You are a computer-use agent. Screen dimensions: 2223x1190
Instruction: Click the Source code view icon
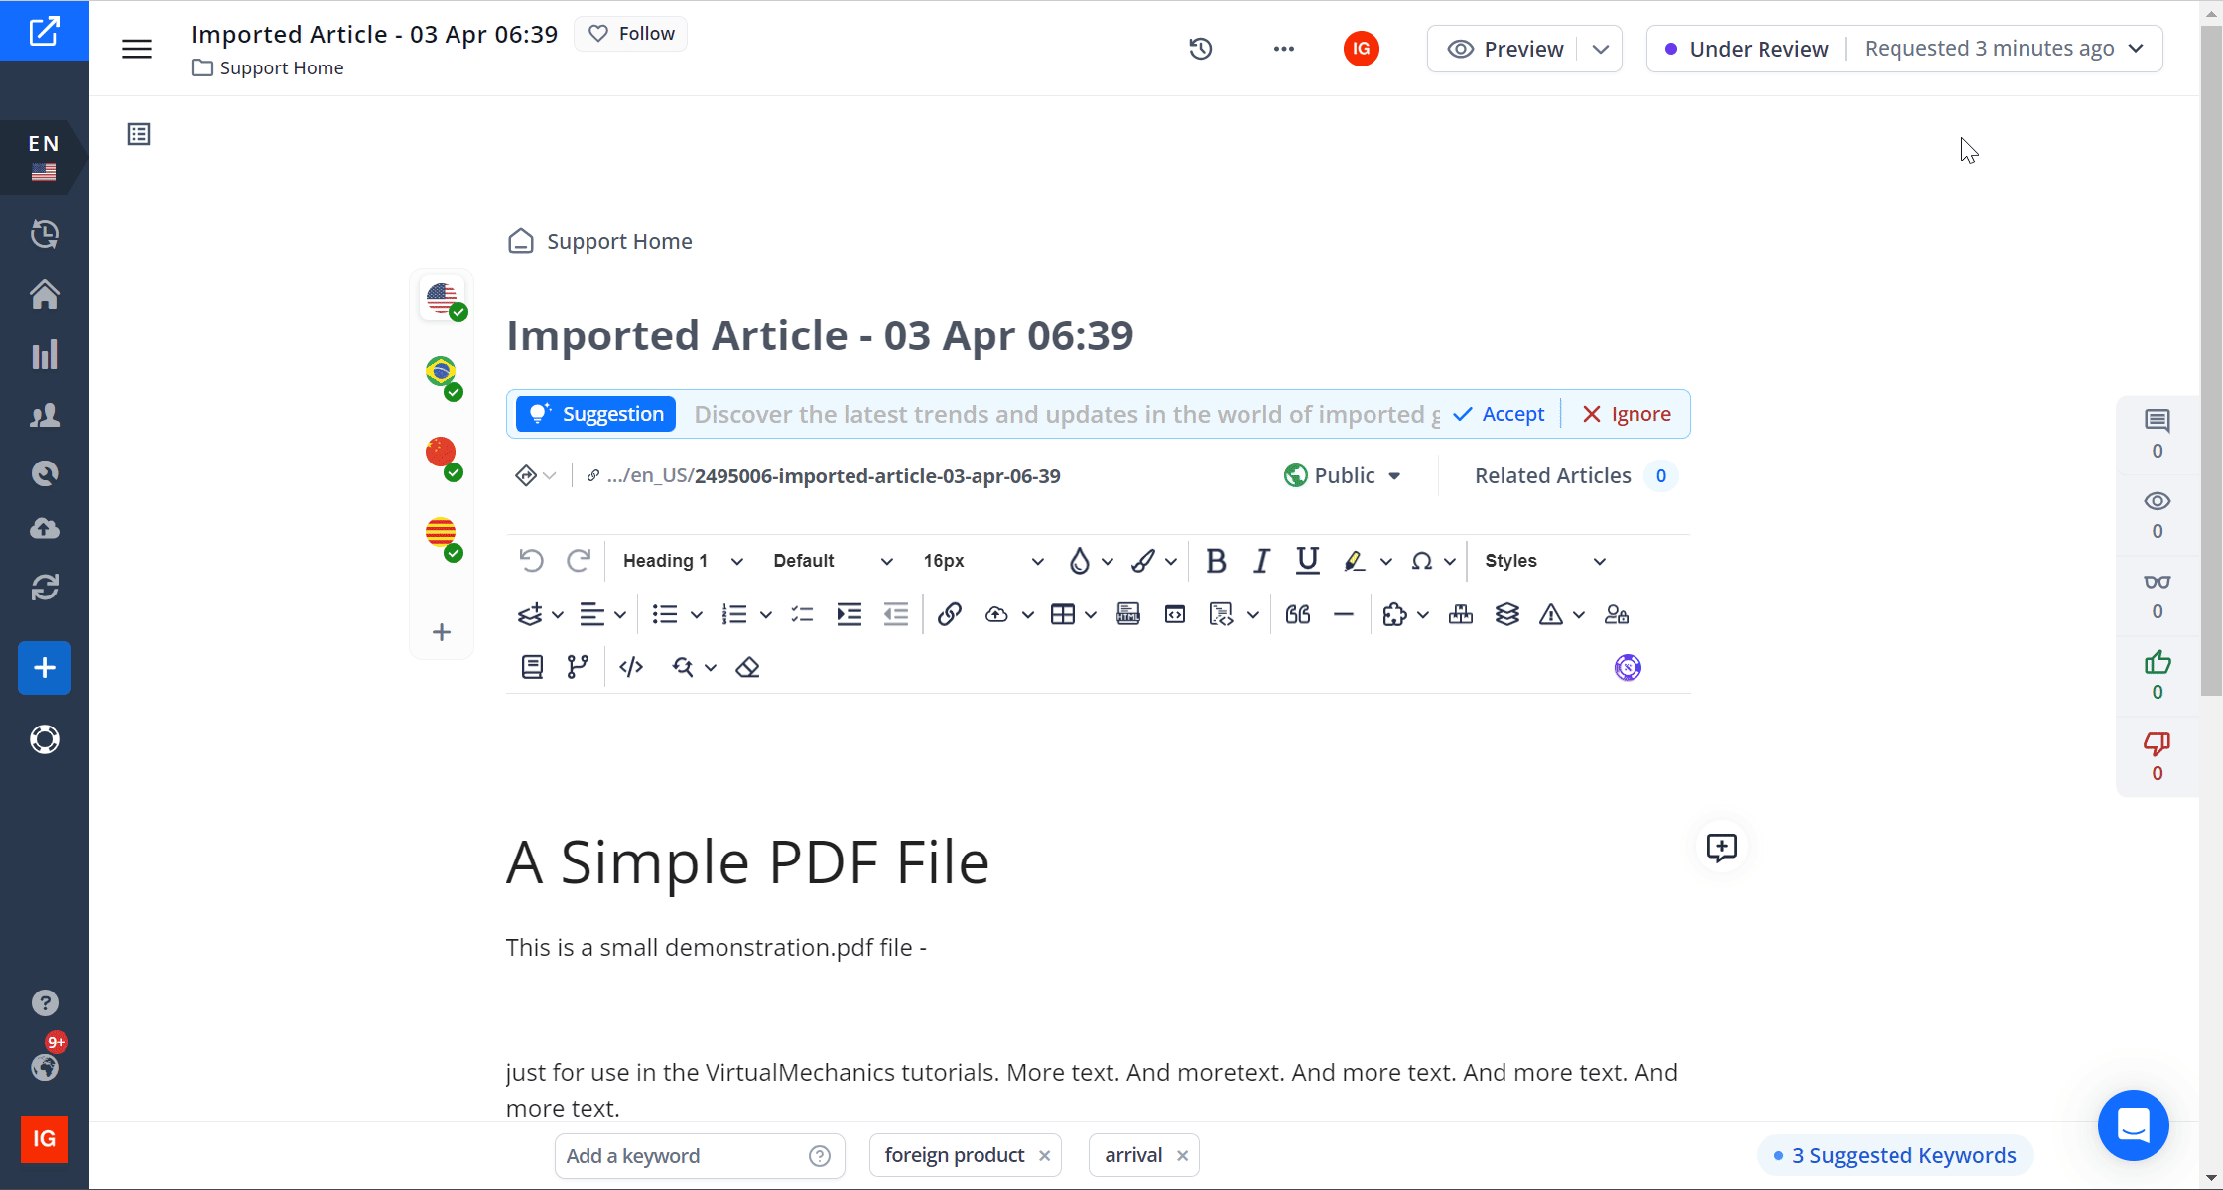coord(631,666)
